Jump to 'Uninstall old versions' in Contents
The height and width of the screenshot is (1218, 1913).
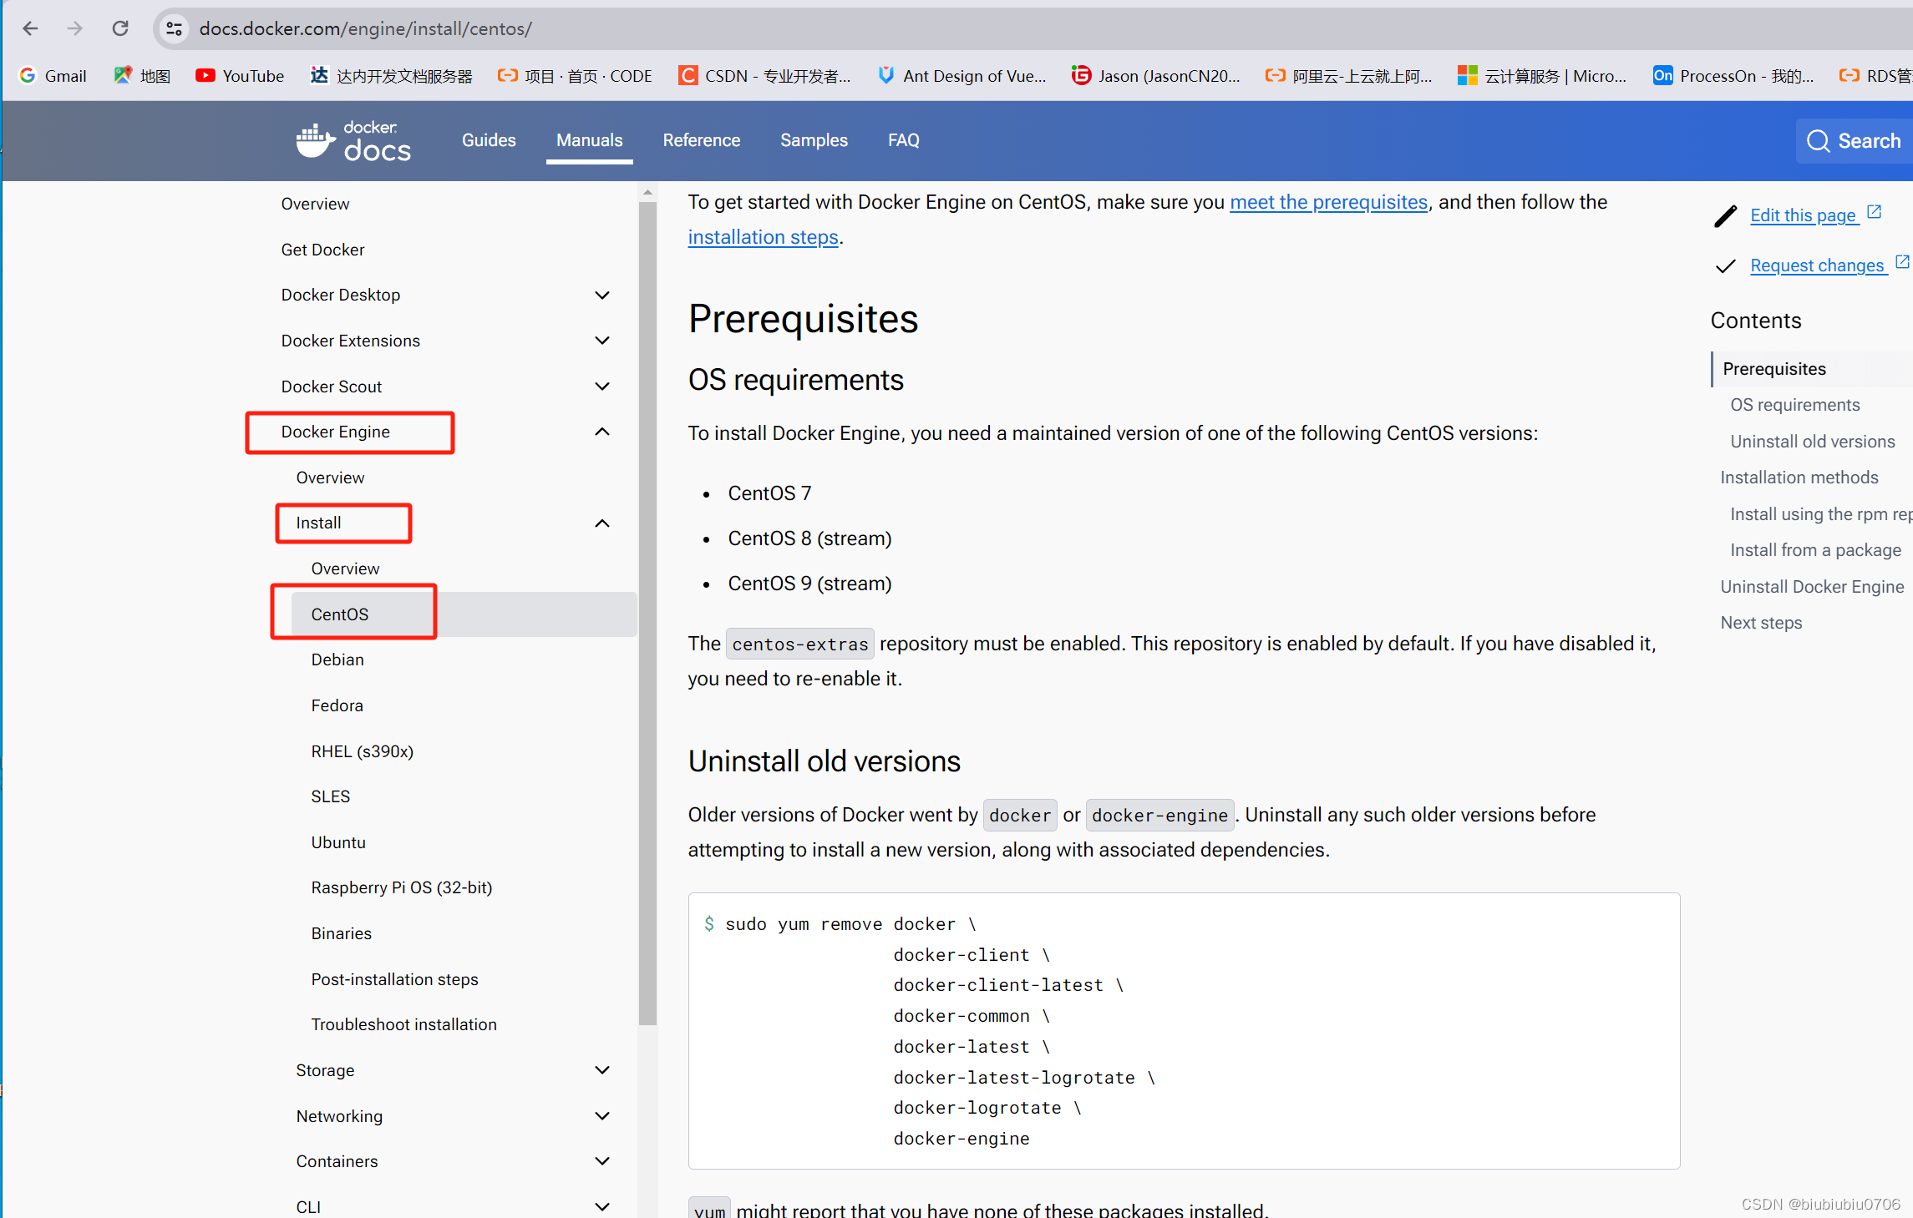pyautogui.click(x=1812, y=442)
